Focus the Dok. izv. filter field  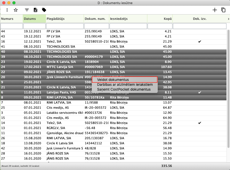(x=200, y=26)
